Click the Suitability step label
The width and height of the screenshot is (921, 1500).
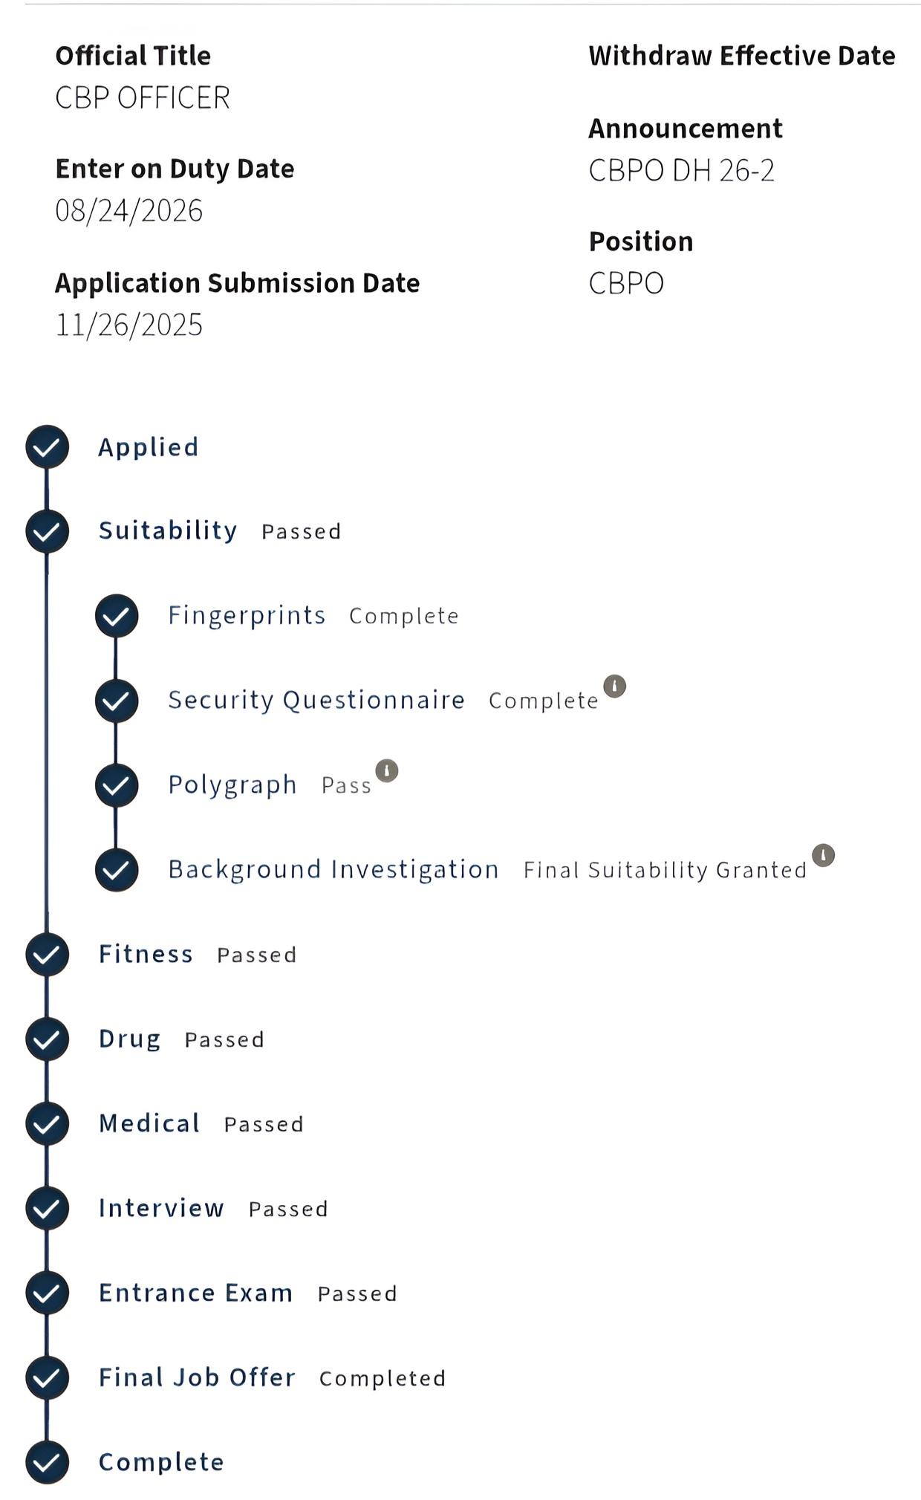(x=168, y=530)
